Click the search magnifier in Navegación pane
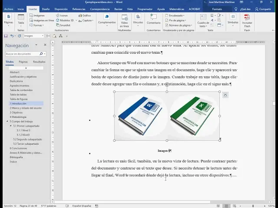The width and height of the screenshot is (278, 208). click(x=41, y=54)
